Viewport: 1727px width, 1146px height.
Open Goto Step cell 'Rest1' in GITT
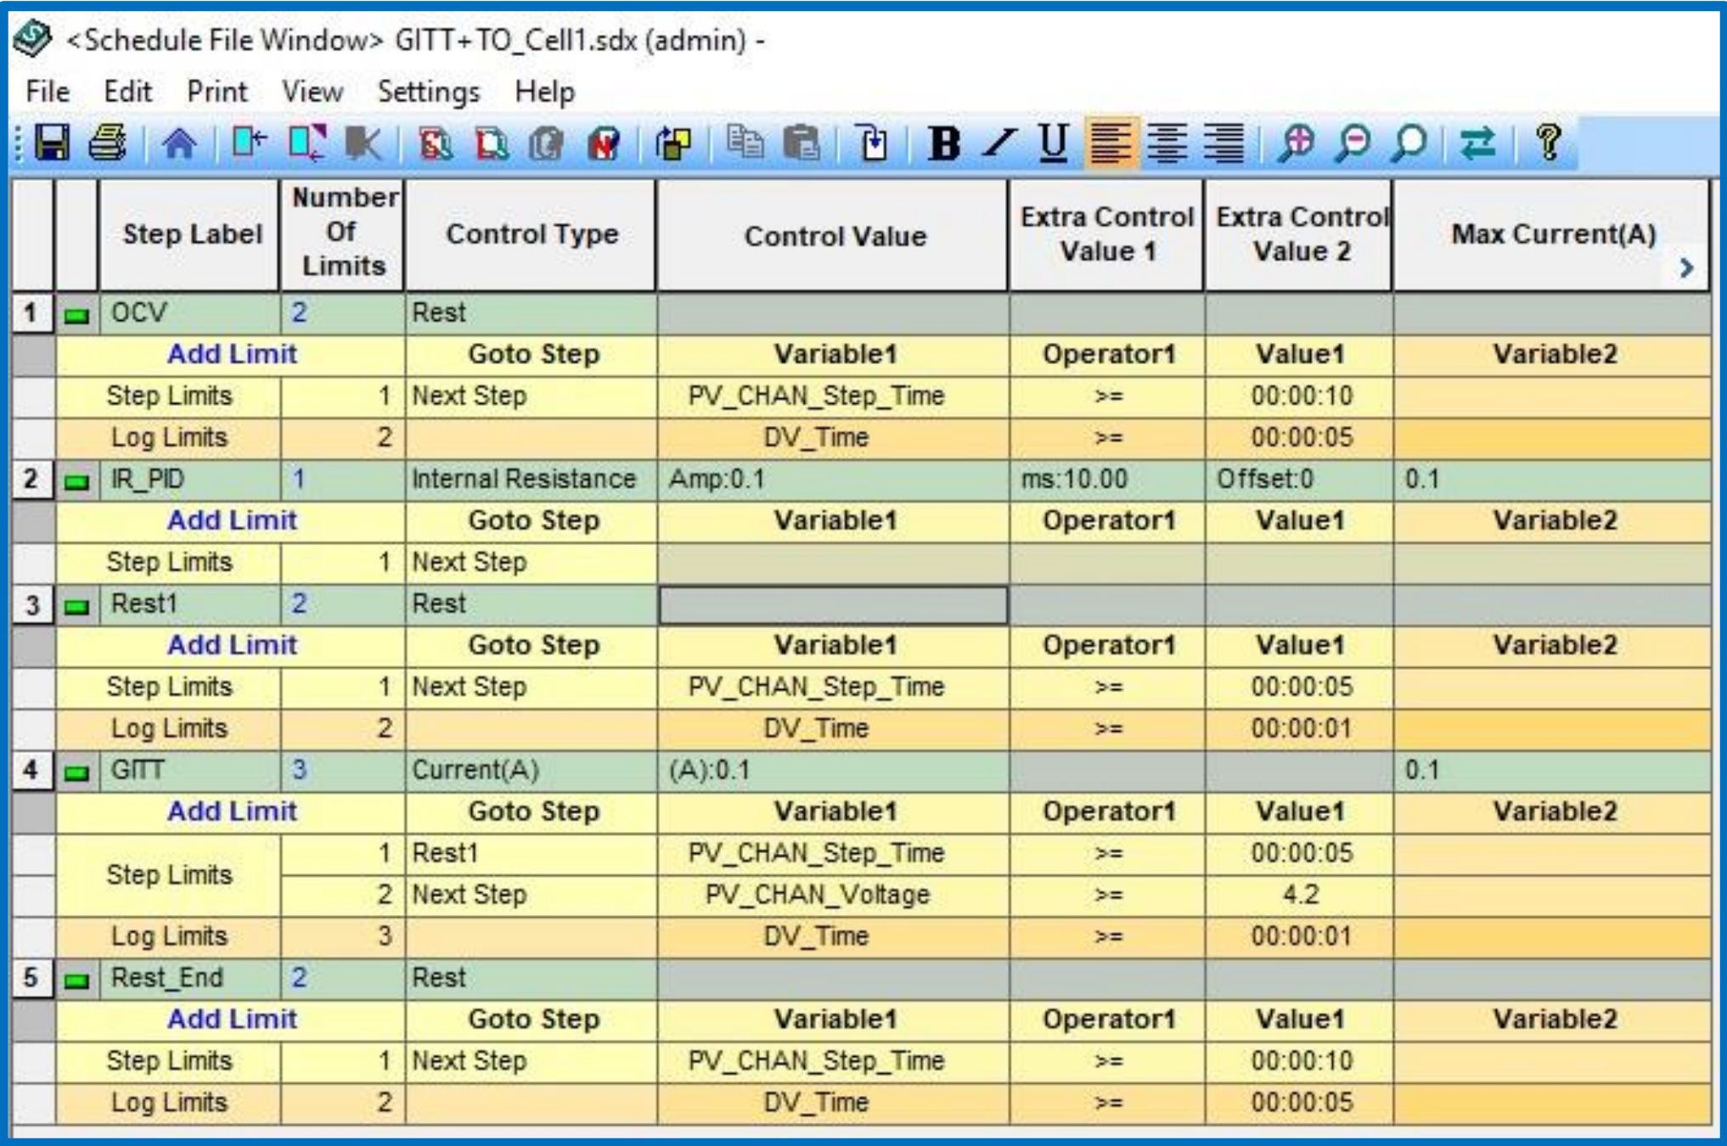click(x=531, y=853)
